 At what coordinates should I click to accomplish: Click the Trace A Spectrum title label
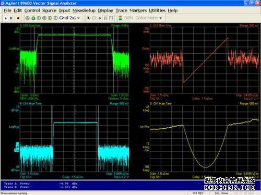[30, 26]
